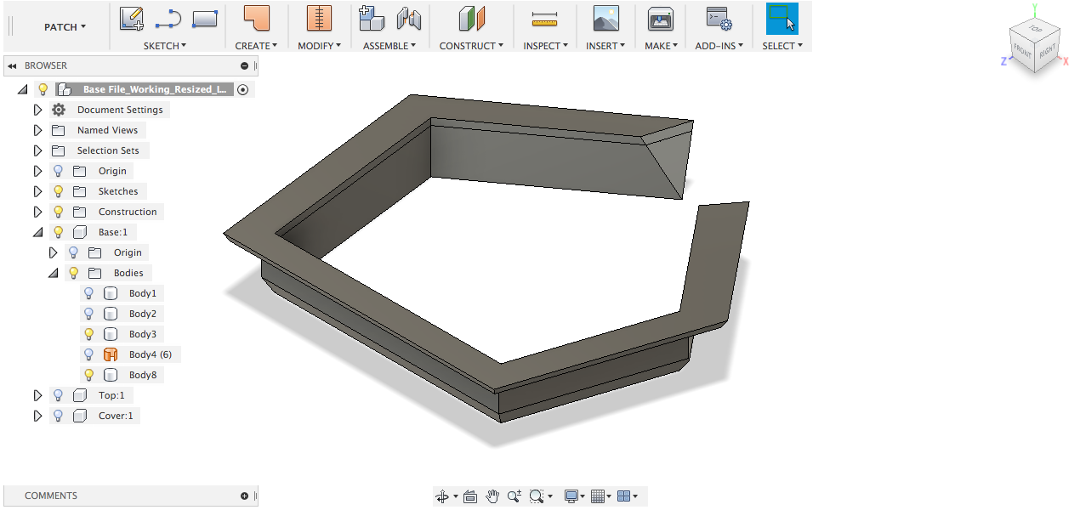The width and height of the screenshot is (1080, 510).
Task: Toggle visibility of Construction folder
Action: click(x=58, y=212)
